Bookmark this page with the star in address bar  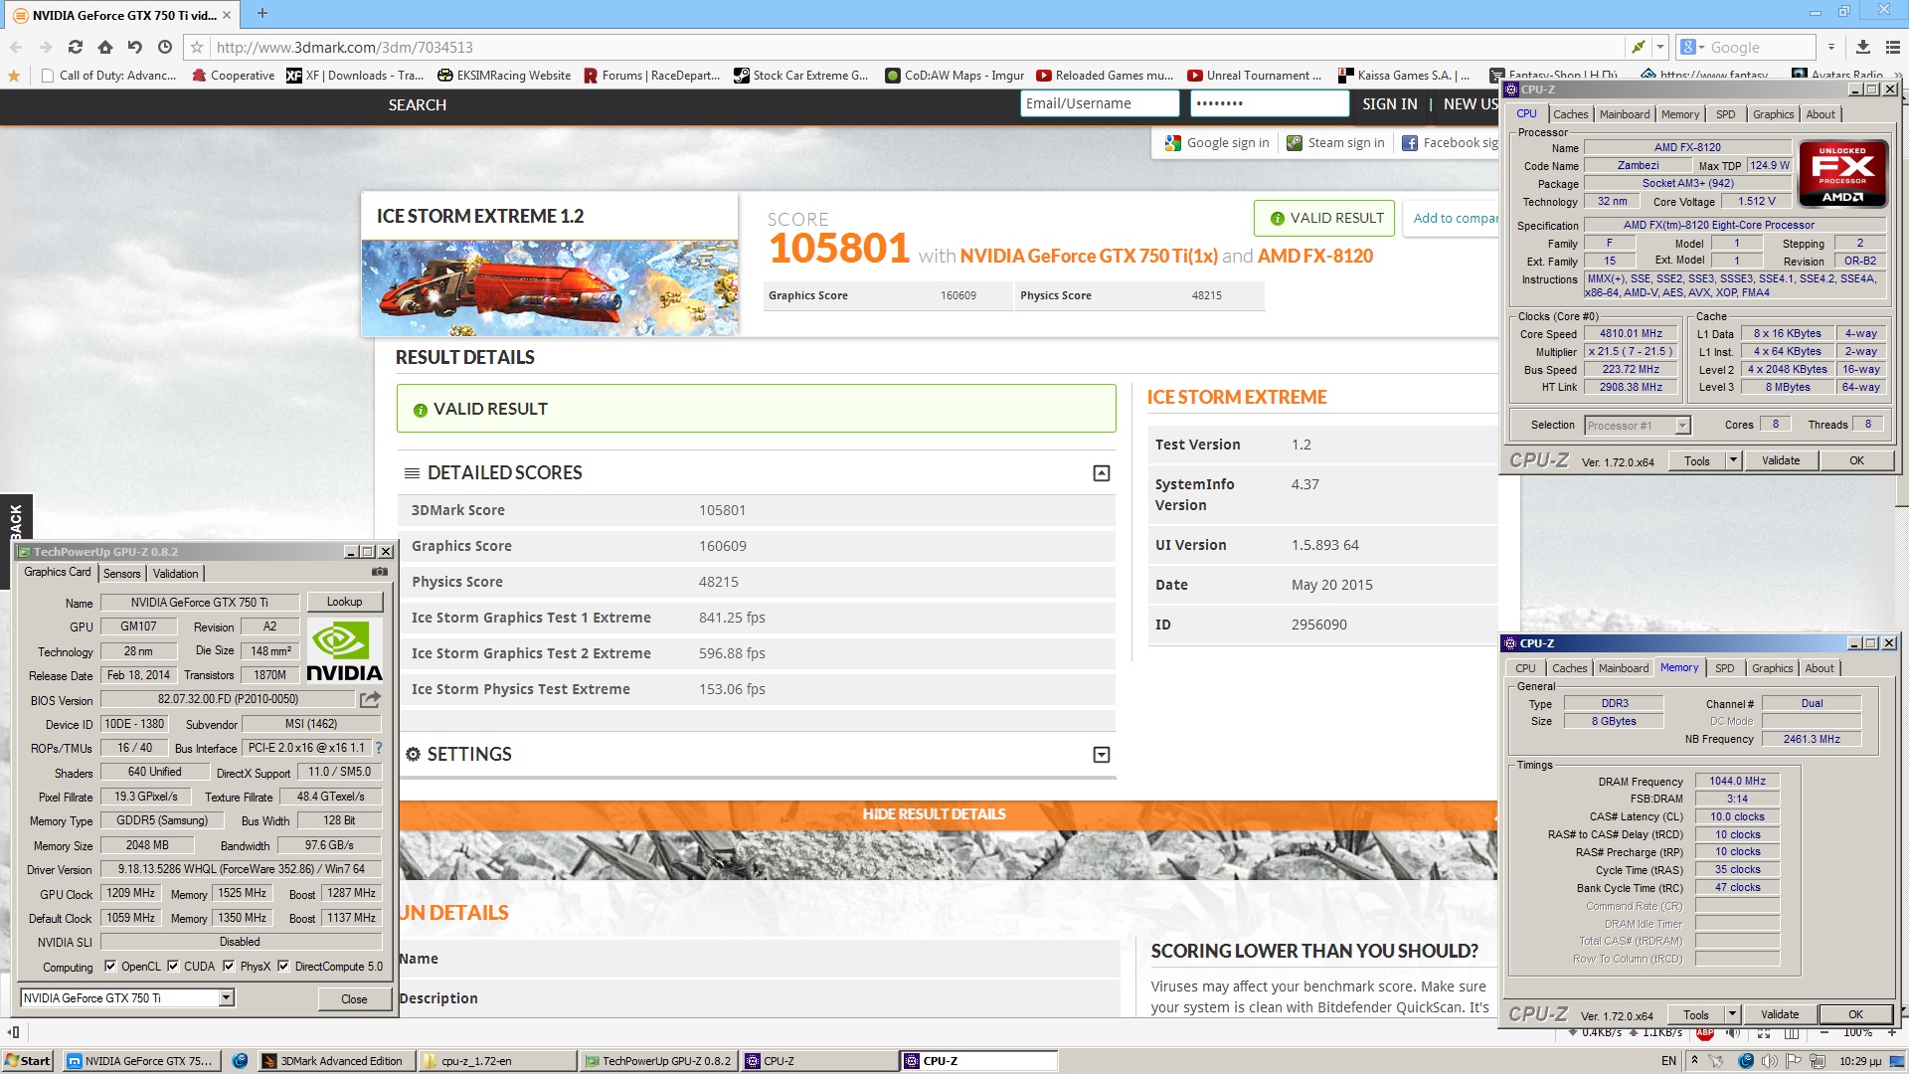pyautogui.click(x=197, y=47)
